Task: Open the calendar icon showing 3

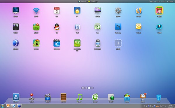Action: click(x=57, y=11)
